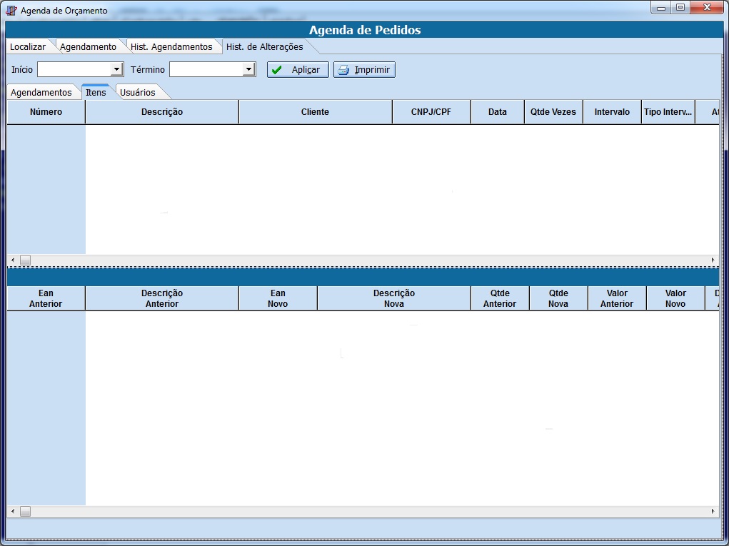Click the Cliente column header

[x=315, y=112]
